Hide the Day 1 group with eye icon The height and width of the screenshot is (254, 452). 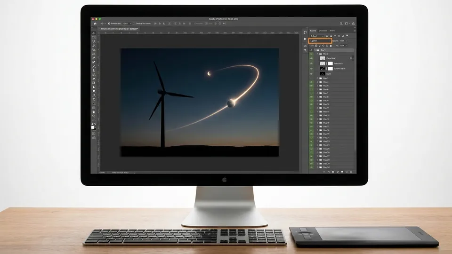click(311, 50)
